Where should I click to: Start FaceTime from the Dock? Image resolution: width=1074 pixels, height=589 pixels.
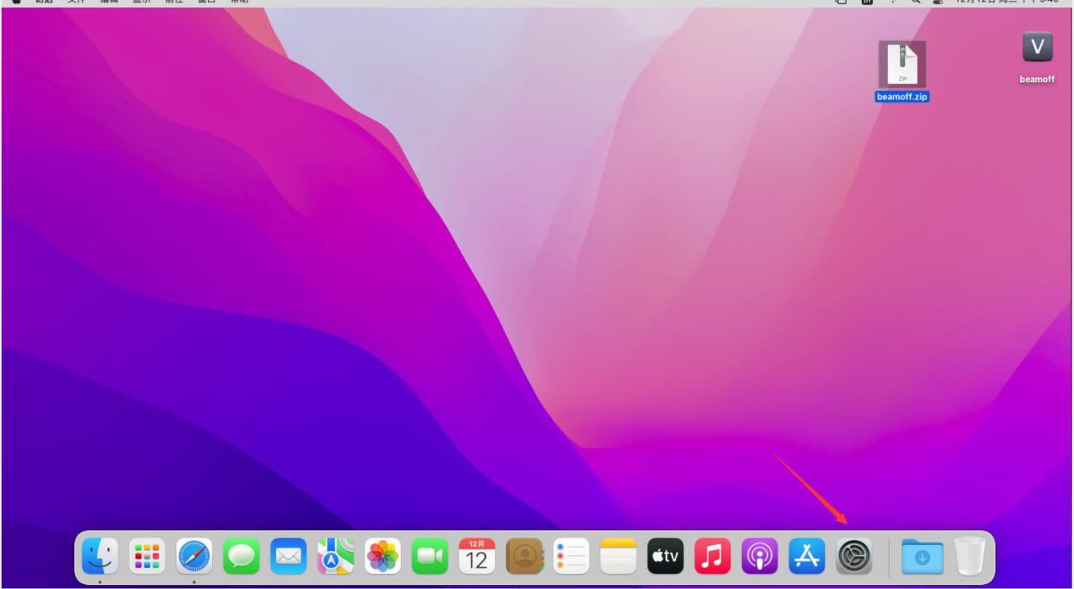coord(430,557)
